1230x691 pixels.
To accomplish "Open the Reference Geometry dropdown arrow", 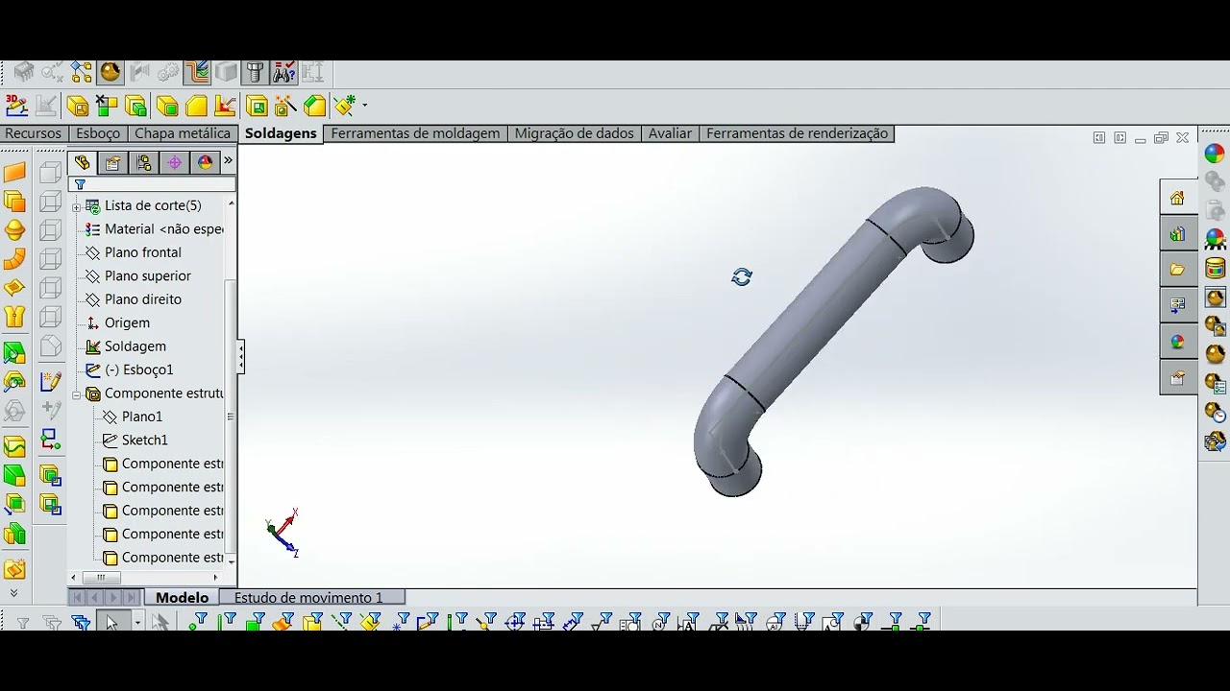I will [x=365, y=106].
